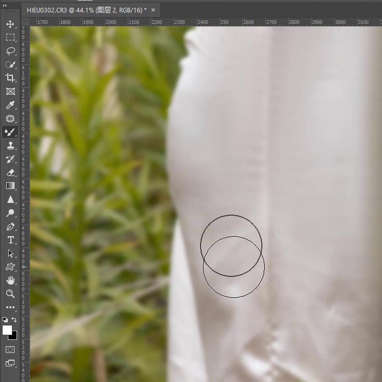This screenshot has width=382, height=382.
Task: Select the Custom Shape tool
Action: (10, 267)
